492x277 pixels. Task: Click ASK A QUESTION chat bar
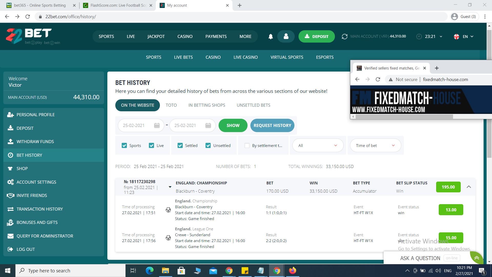point(426,258)
